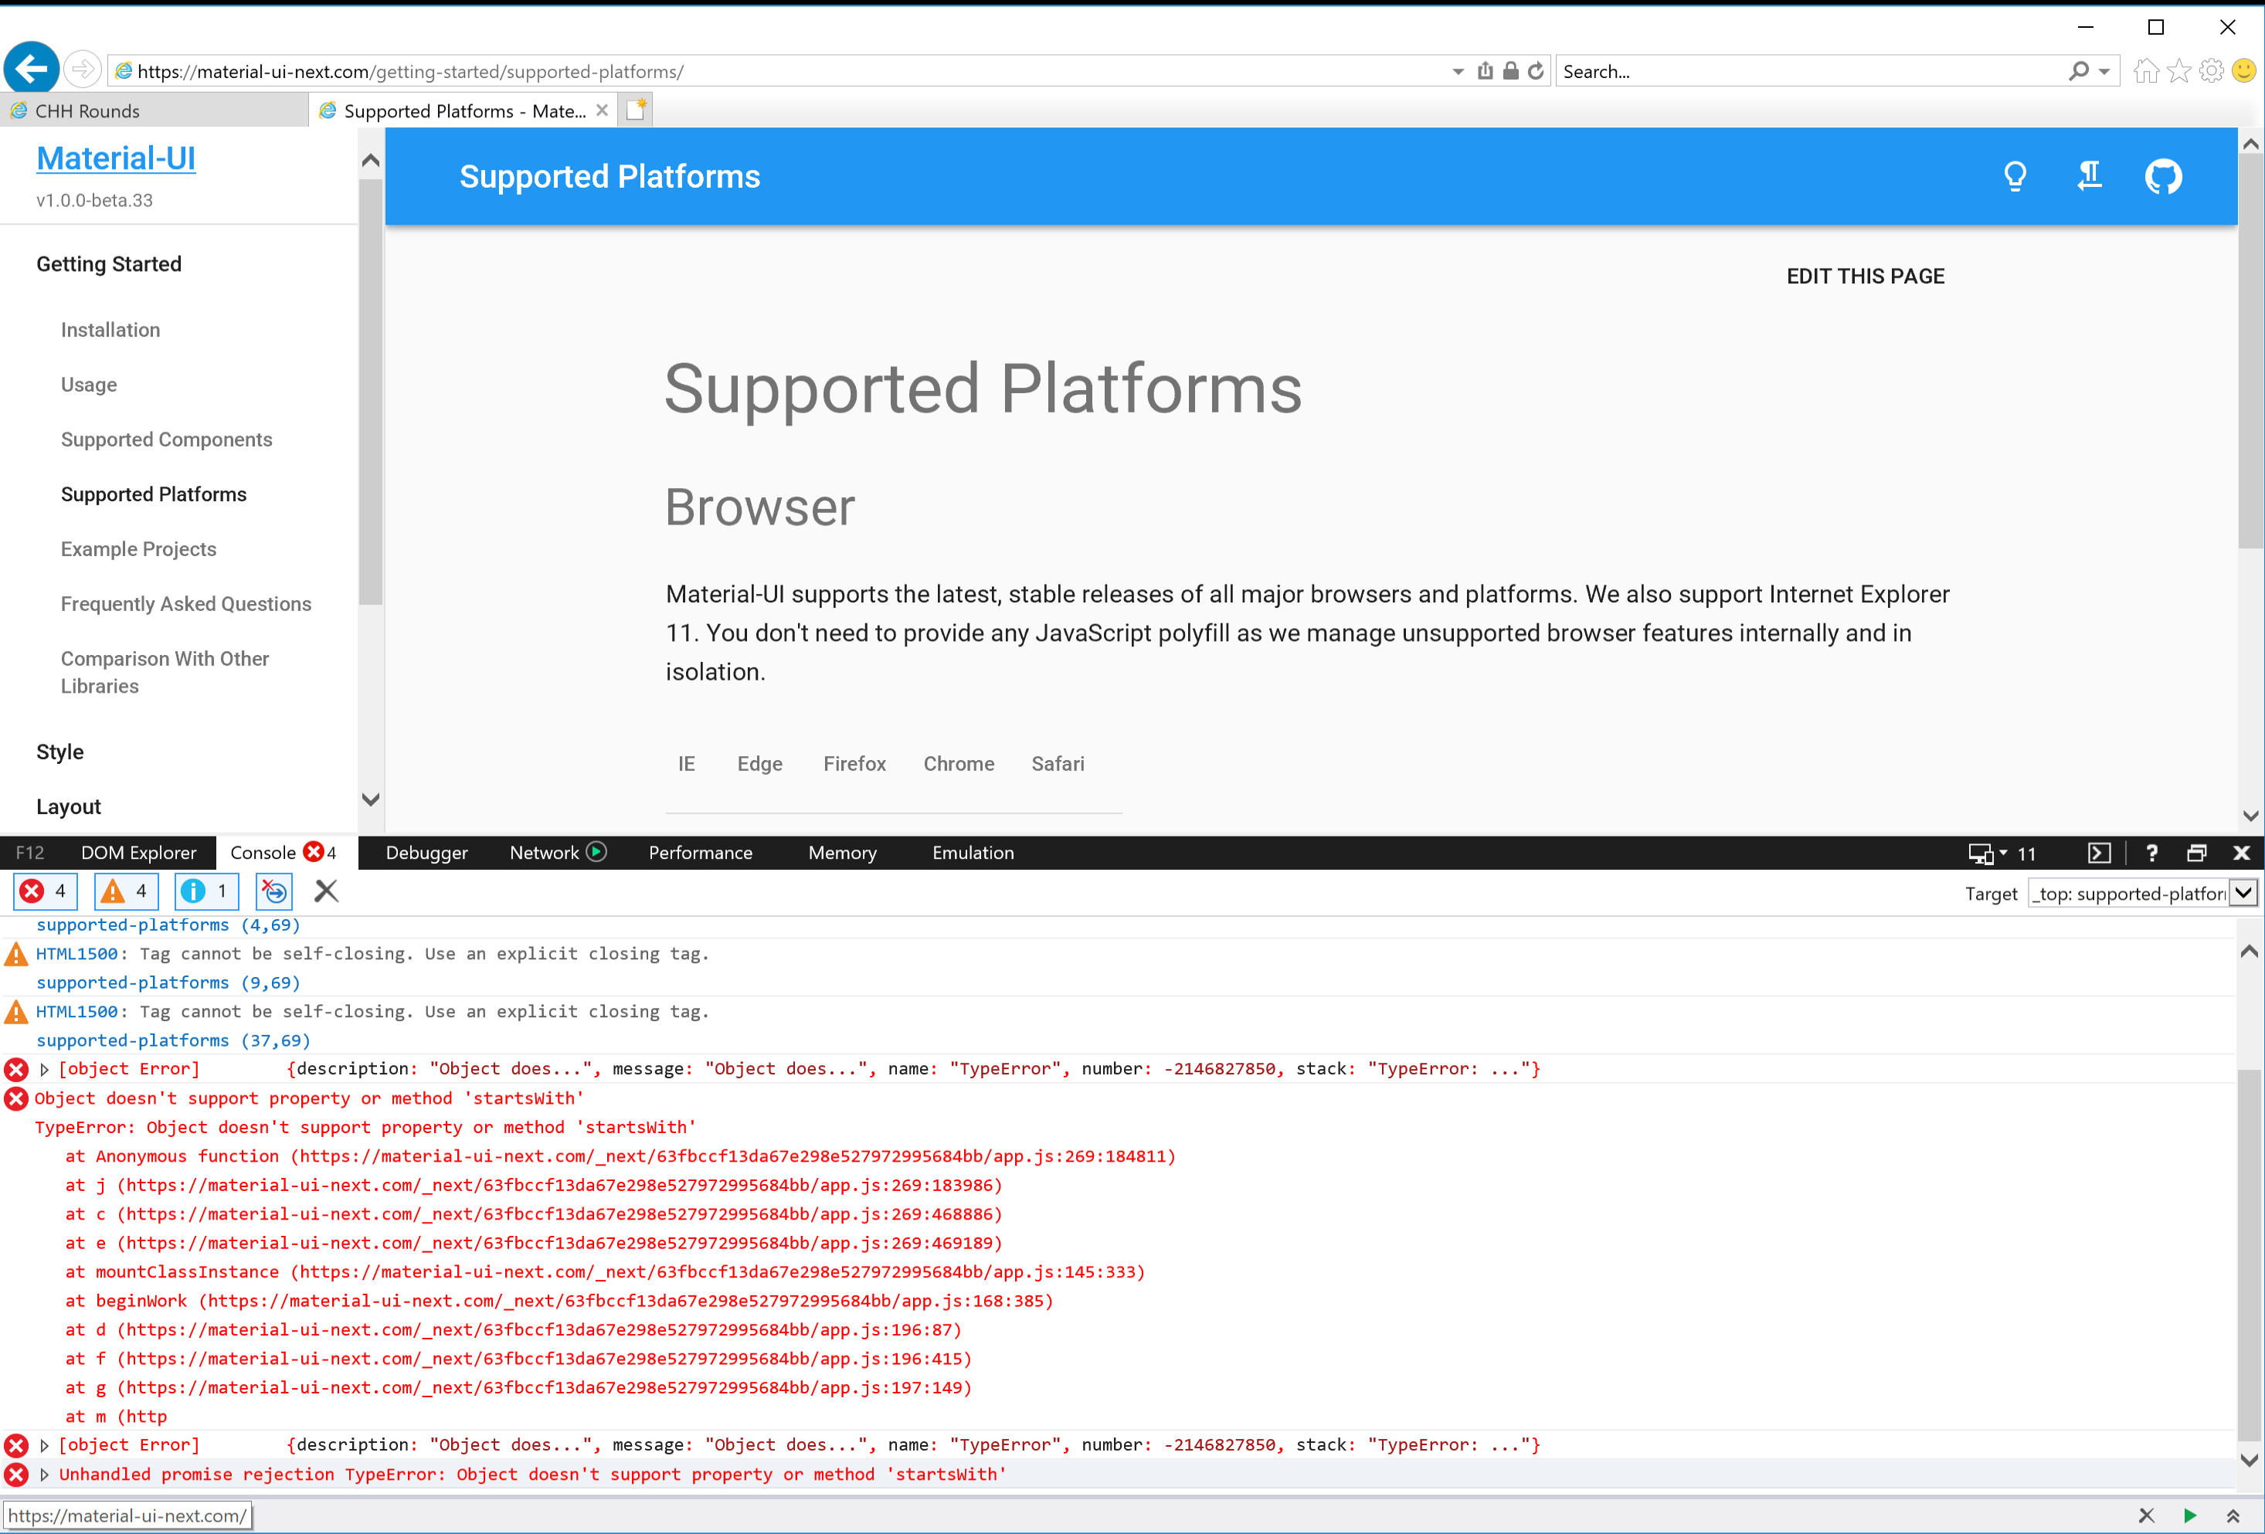Open the Installation docs page
2265x1534 pixels.
tap(110, 329)
